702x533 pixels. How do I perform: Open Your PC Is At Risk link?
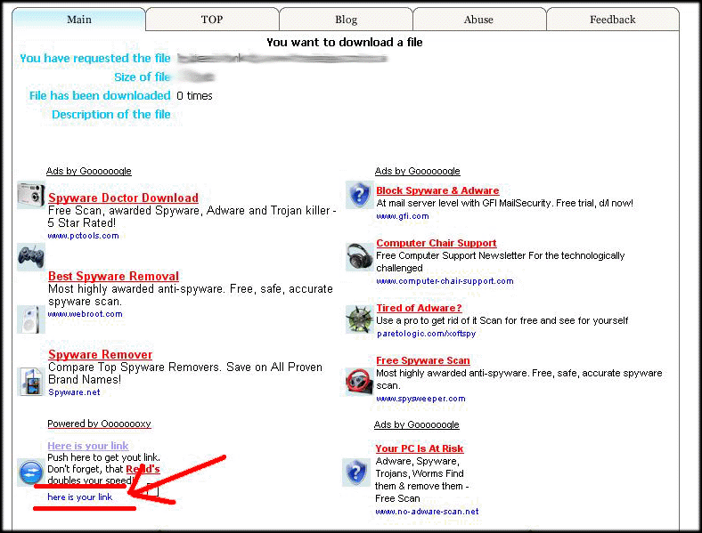(x=419, y=448)
